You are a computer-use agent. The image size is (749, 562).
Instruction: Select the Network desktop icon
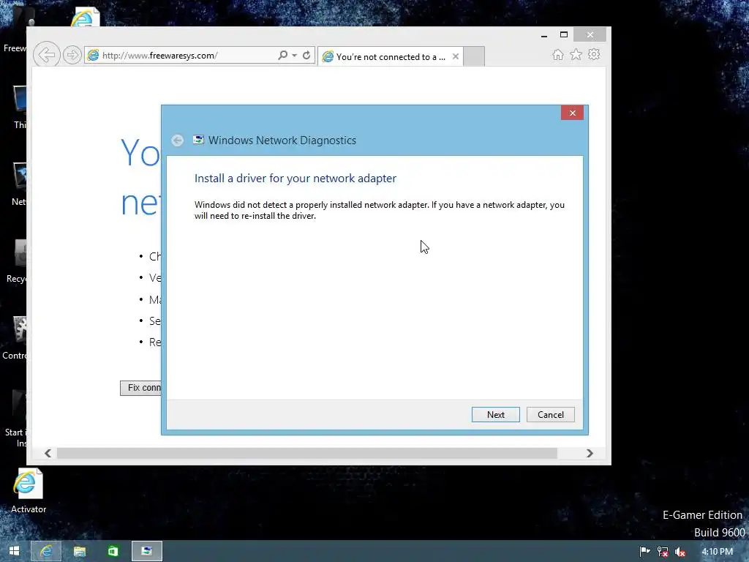click(19, 184)
